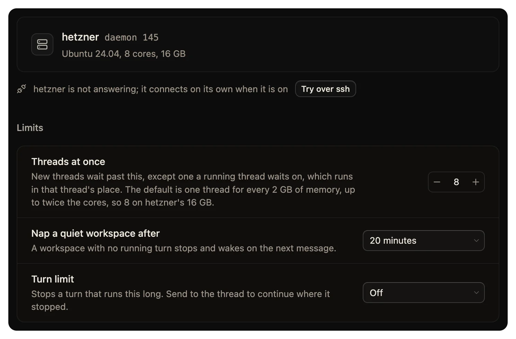Open the 20 minutes nap dropdown

[423, 241]
